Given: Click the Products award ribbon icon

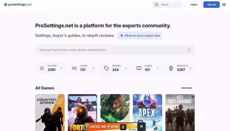Looking at the screenshot, I should (171, 68).
